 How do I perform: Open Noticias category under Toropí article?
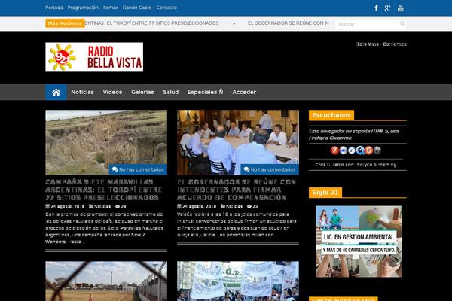tap(102, 206)
